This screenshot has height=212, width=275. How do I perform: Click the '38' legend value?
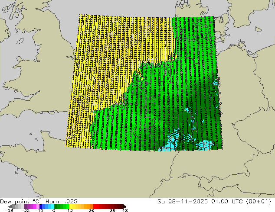click(112, 210)
